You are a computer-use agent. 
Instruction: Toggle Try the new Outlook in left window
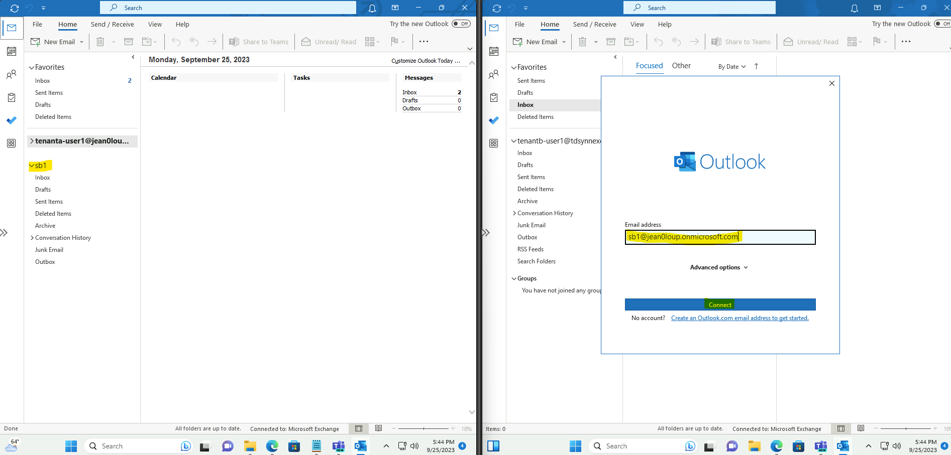coord(461,24)
